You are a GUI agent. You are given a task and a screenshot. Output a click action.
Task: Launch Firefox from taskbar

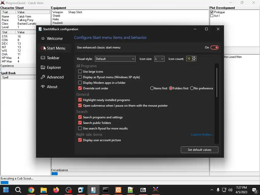tap(56, 190)
